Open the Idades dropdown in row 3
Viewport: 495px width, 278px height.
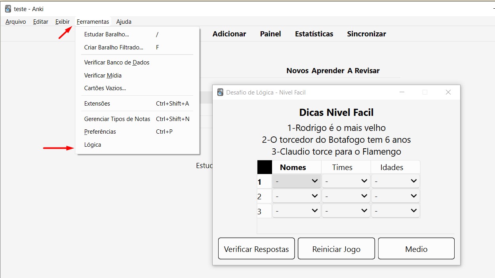point(395,211)
